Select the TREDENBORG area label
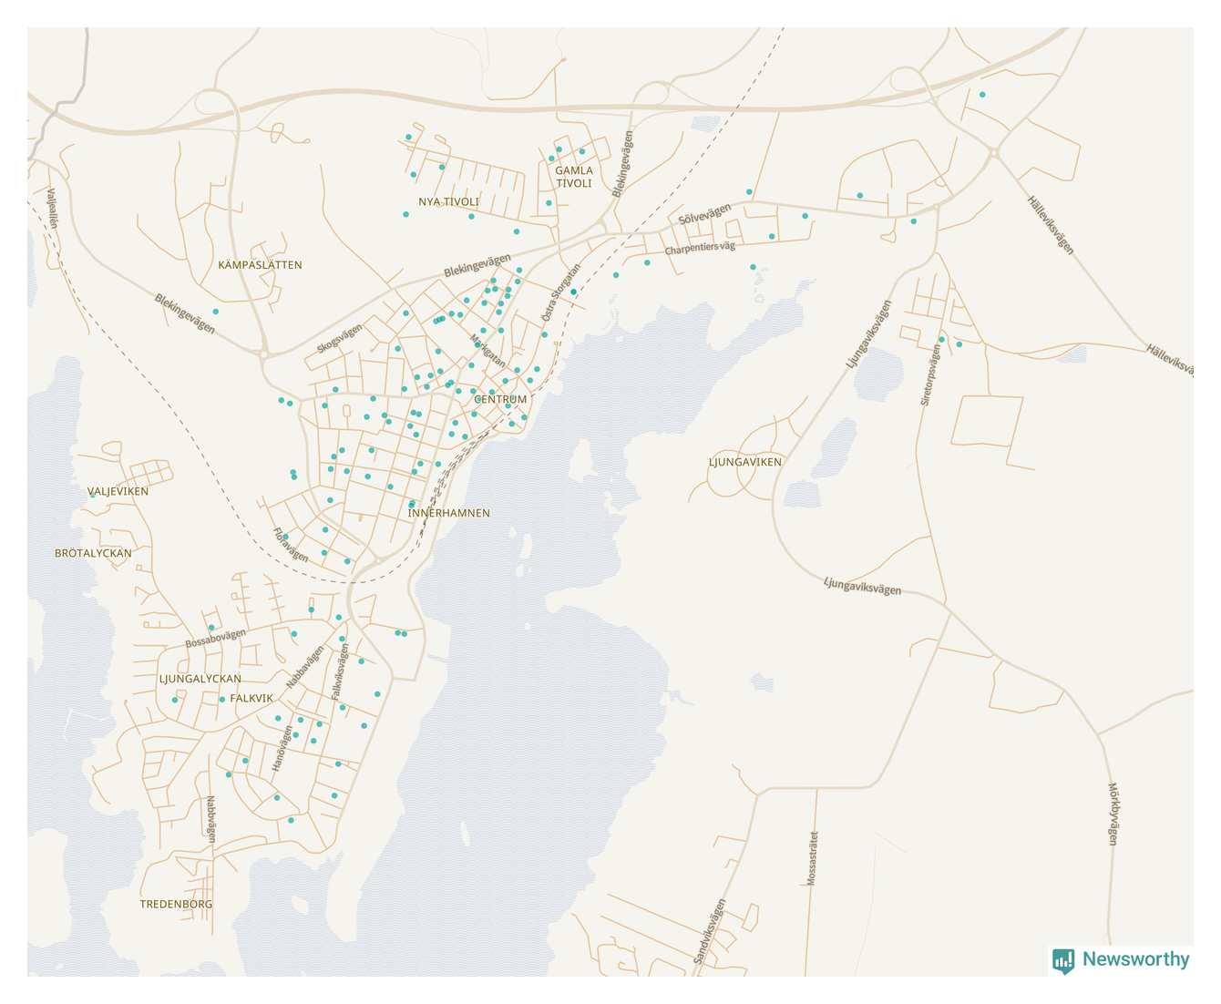The height and width of the screenshot is (1004, 1221). pos(176,905)
